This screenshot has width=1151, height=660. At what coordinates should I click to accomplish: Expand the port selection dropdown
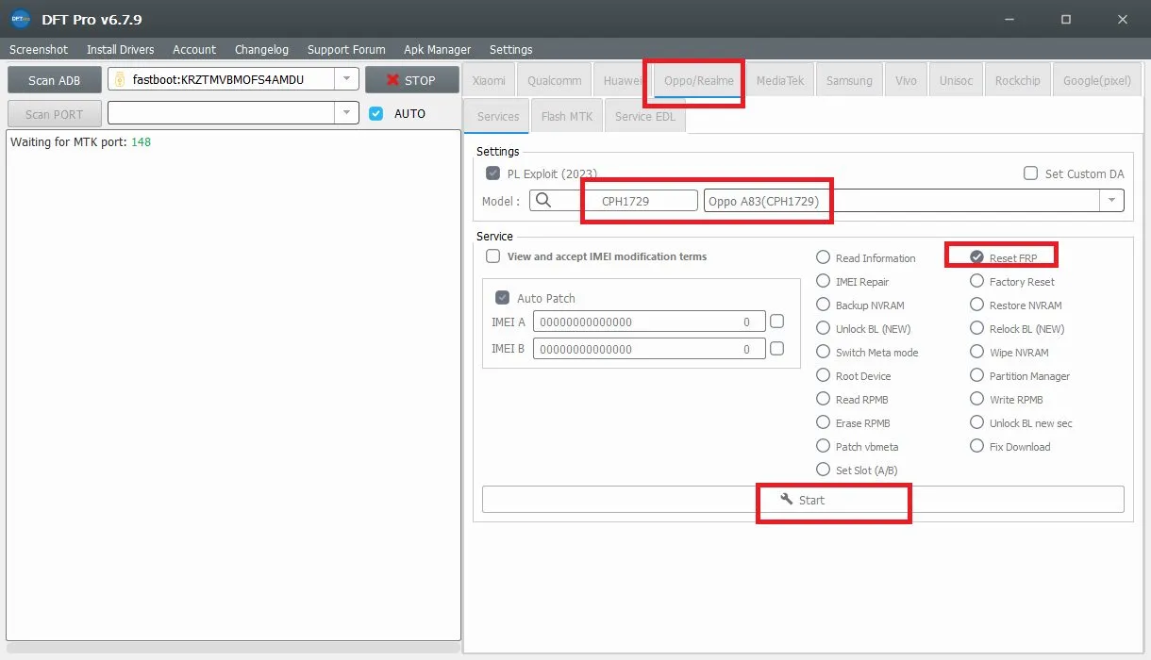coord(347,113)
